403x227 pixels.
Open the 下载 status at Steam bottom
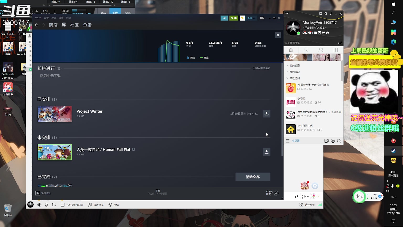click(x=157, y=192)
